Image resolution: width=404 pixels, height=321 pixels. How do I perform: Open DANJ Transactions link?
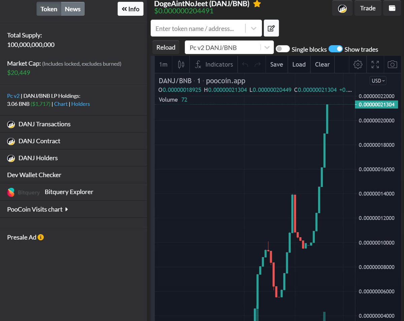[x=44, y=124]
